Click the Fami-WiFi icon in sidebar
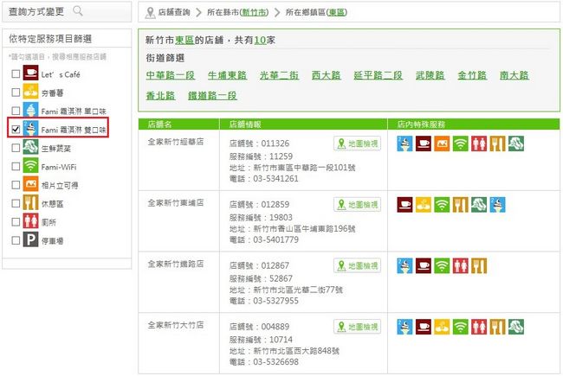The image size is (563, 376). pos(30,165)
